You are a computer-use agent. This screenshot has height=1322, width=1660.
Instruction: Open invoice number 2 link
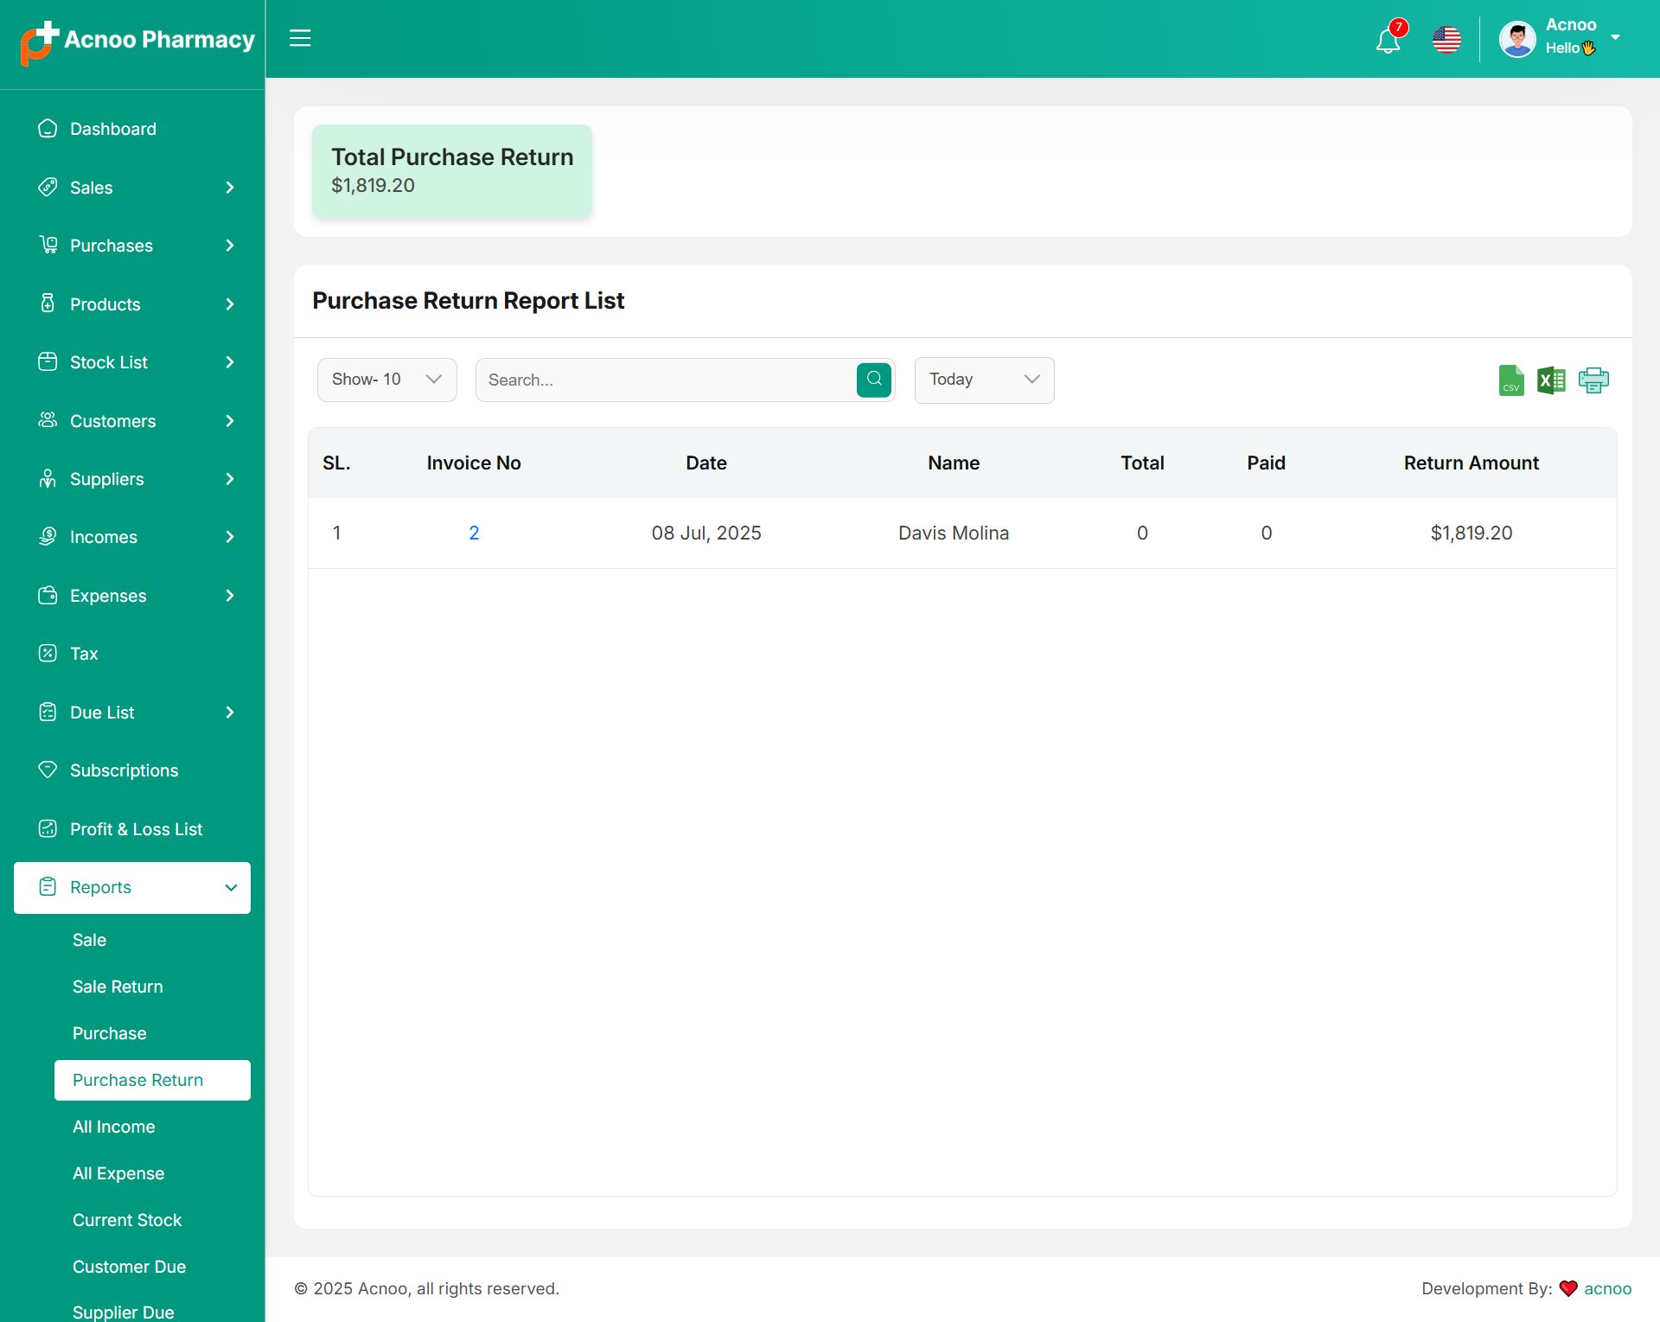tap(474, 533)
